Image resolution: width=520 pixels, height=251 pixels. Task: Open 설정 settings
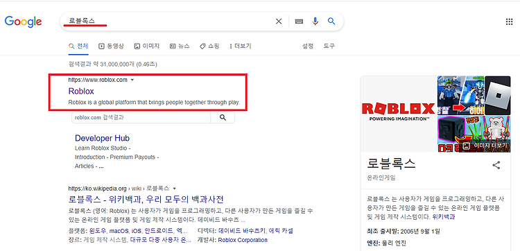(x=307, y=46)
